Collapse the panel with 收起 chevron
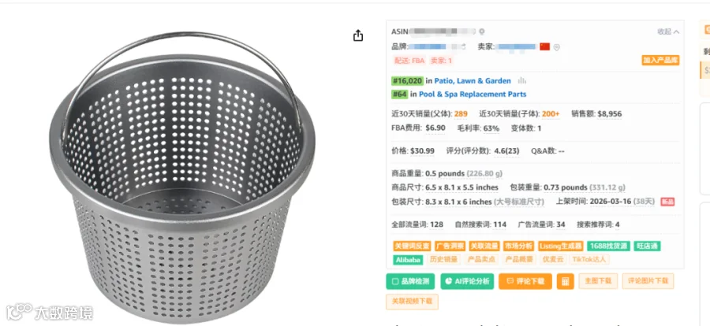This screenshot has width=710, height=326. point(668,31)
